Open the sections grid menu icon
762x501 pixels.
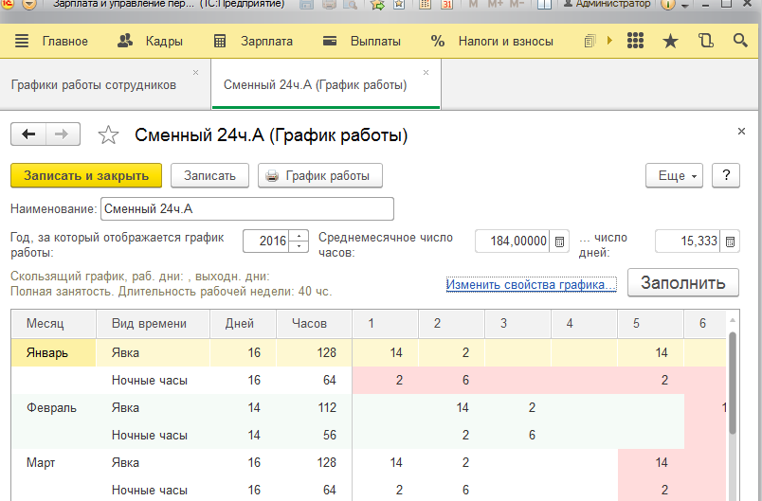pyautogui.click(x=636, y=41)
